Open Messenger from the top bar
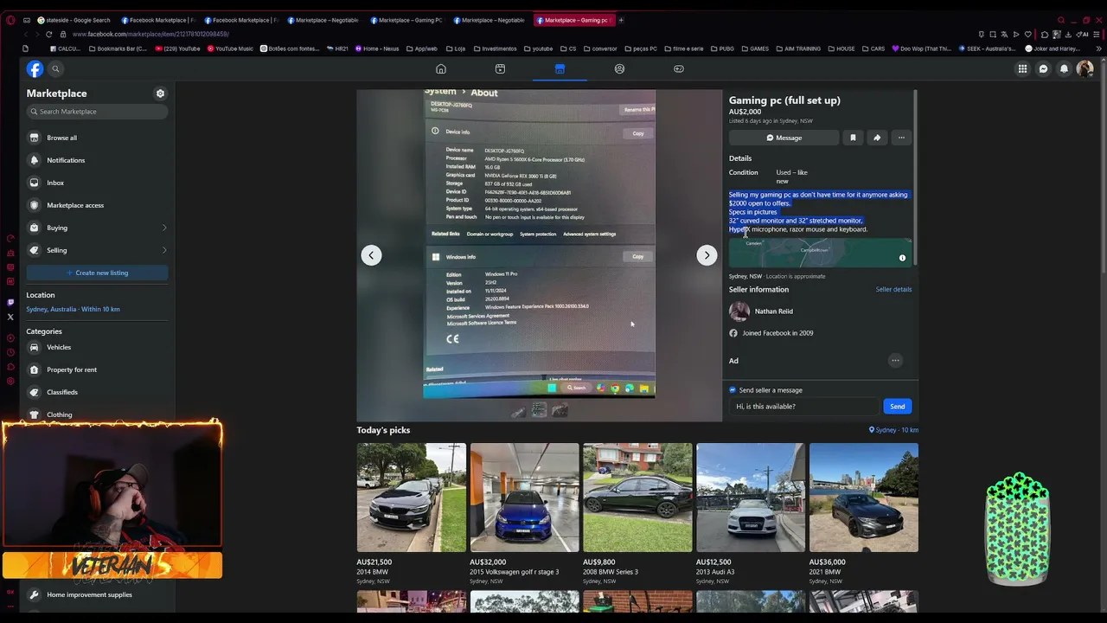1107x623 pixels. (1044, 68)
